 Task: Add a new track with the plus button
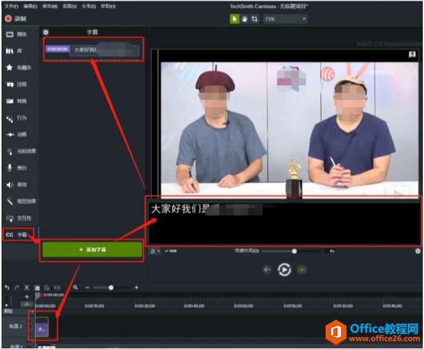tap(27, 297)
